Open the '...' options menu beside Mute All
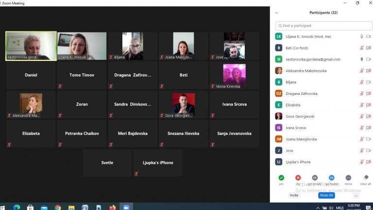This screenshot has height=210, width=373. [x=356, y=195]
